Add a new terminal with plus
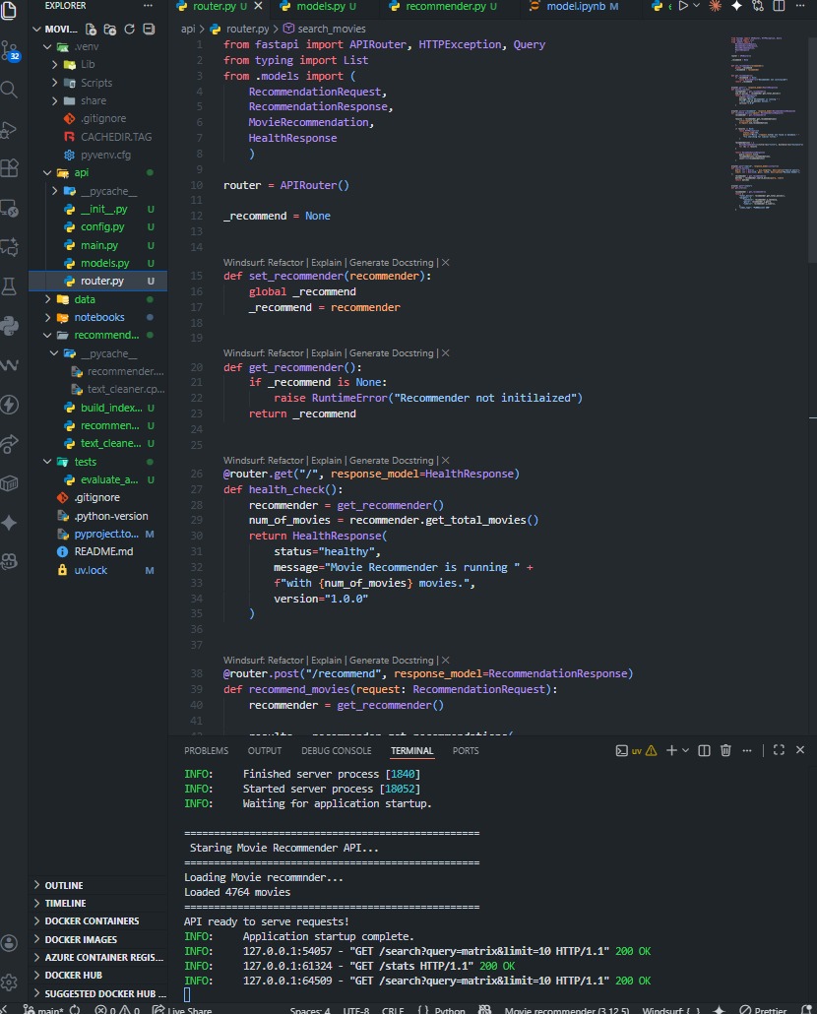This screenshot has width=817, height=1014. (671, 750)
